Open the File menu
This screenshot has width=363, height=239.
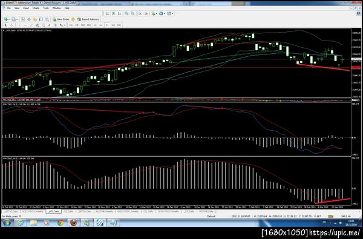tap(9, 8)
